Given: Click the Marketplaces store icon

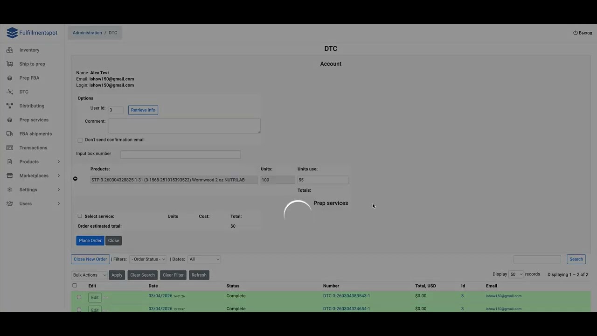Looking at the screenshot, I should (x=10, y=176).
